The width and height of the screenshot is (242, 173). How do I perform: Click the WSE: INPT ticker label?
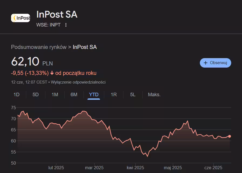[48, 25]
